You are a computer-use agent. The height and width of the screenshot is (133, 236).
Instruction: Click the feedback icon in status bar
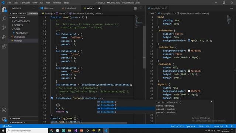pos(227,126)
